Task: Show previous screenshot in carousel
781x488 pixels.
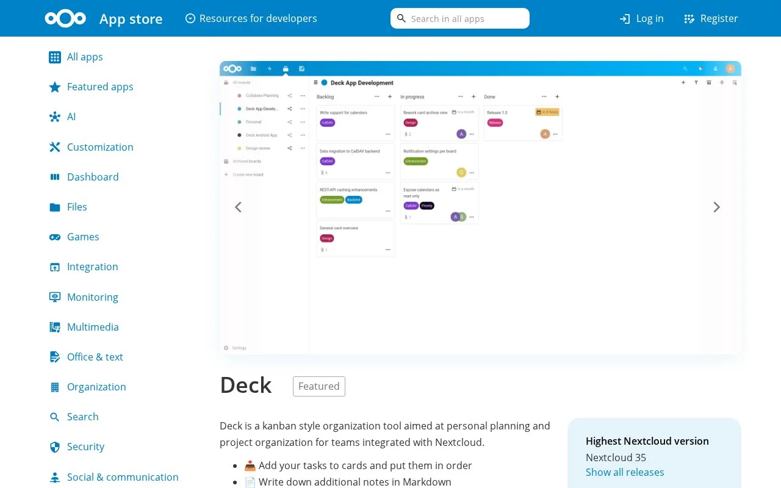Action: coord(238,207)
